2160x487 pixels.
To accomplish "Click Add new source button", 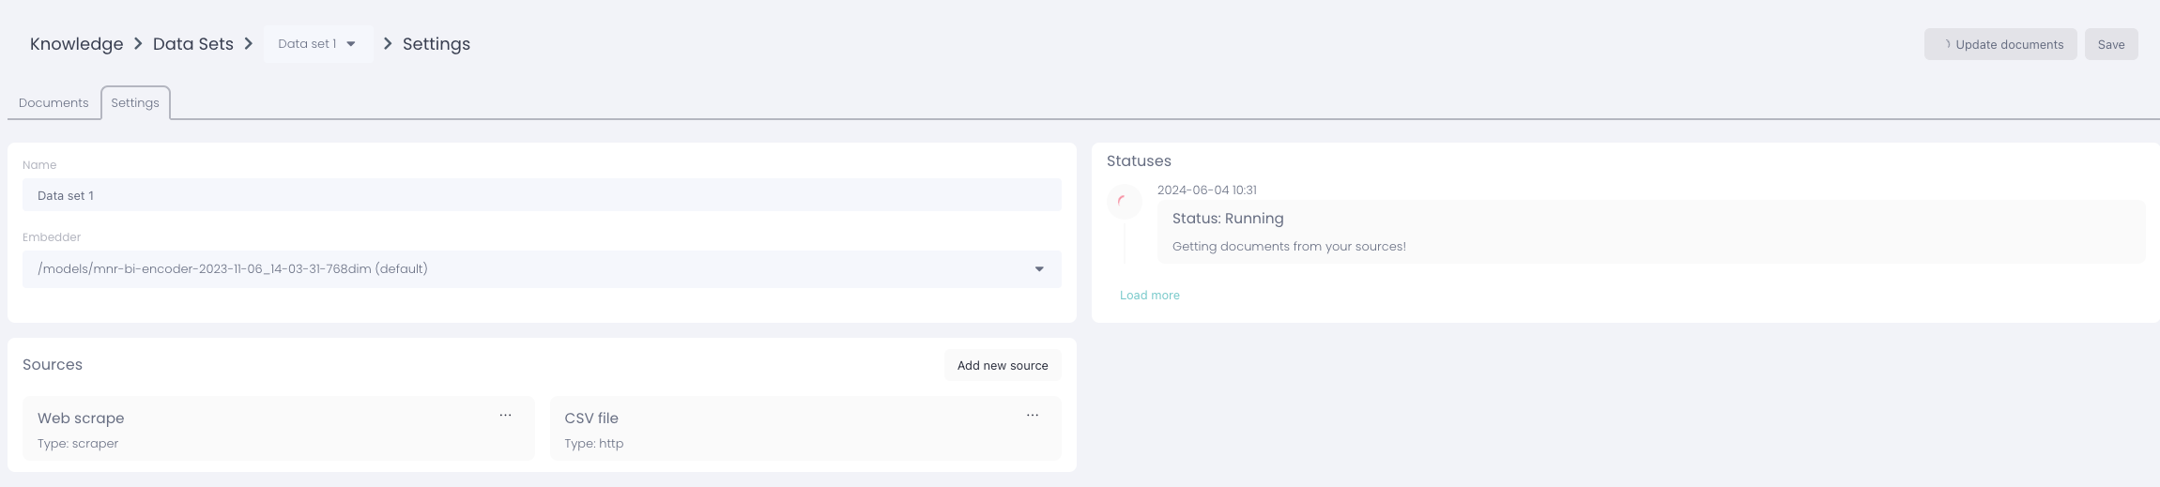I will tap(1002, 366).
